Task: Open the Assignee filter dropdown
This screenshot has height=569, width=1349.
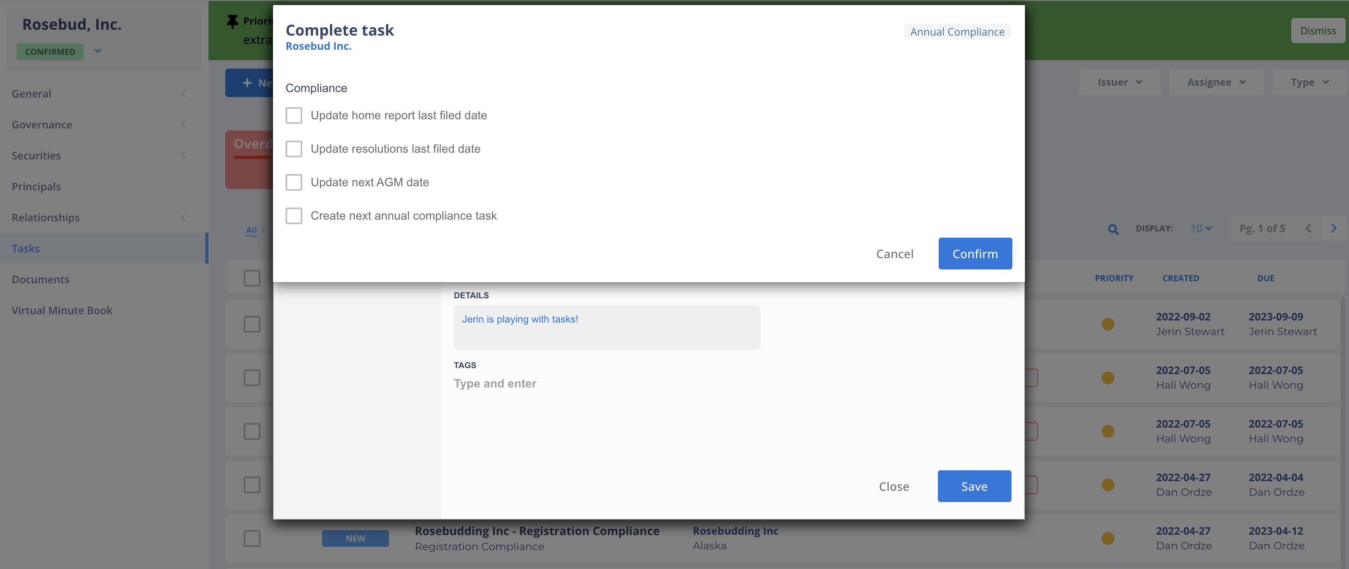Action: tap(1216, 82)
